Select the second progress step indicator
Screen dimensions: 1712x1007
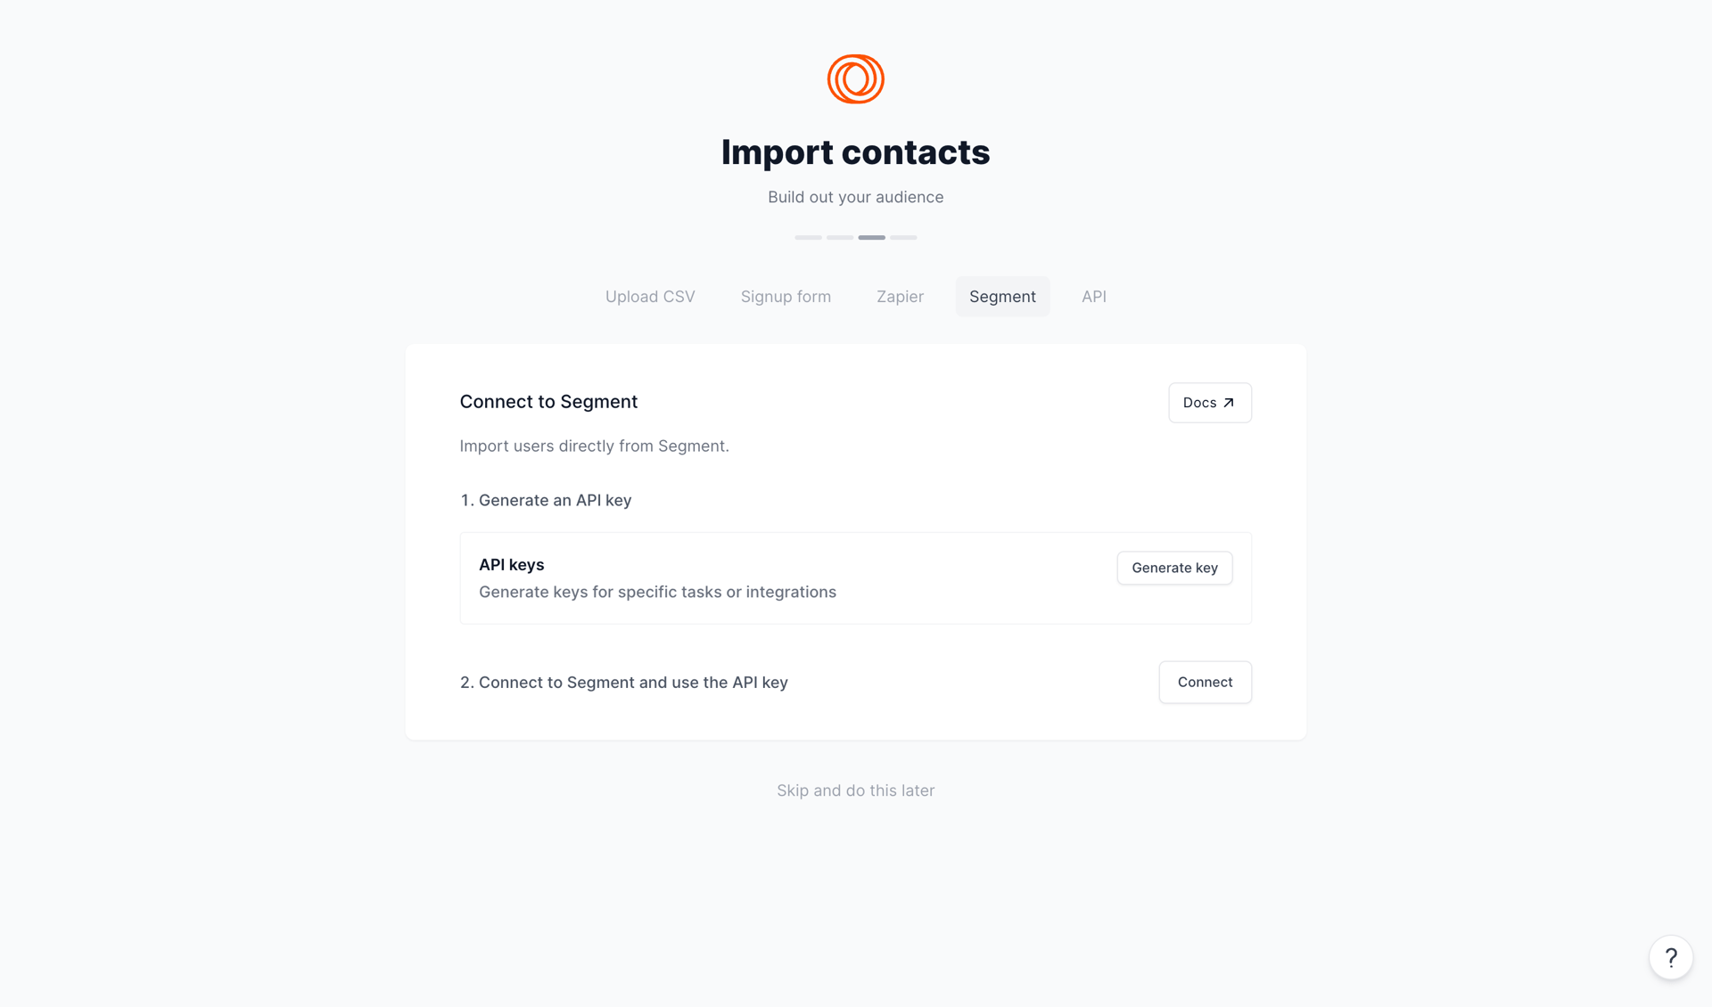[x=839, y=237]
